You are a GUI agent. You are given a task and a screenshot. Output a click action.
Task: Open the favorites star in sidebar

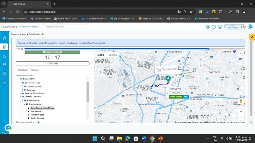coord(4,38)
